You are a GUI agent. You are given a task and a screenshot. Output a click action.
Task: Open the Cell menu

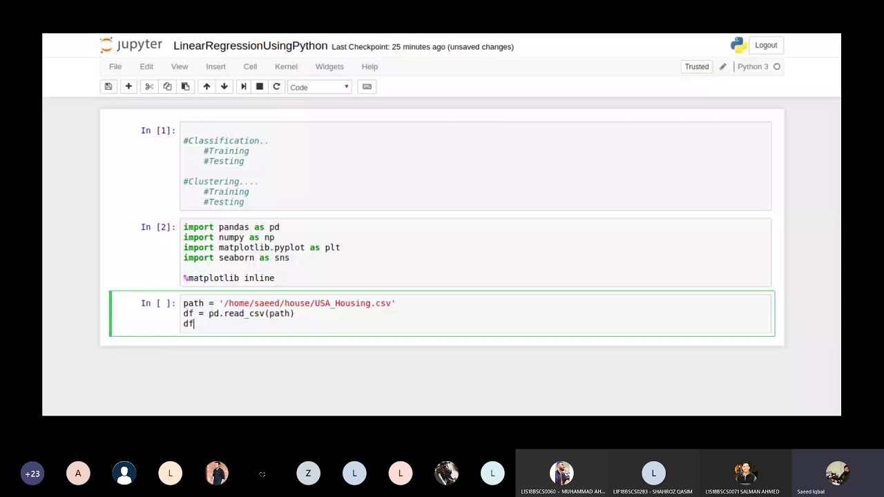(x=250, y=67)
